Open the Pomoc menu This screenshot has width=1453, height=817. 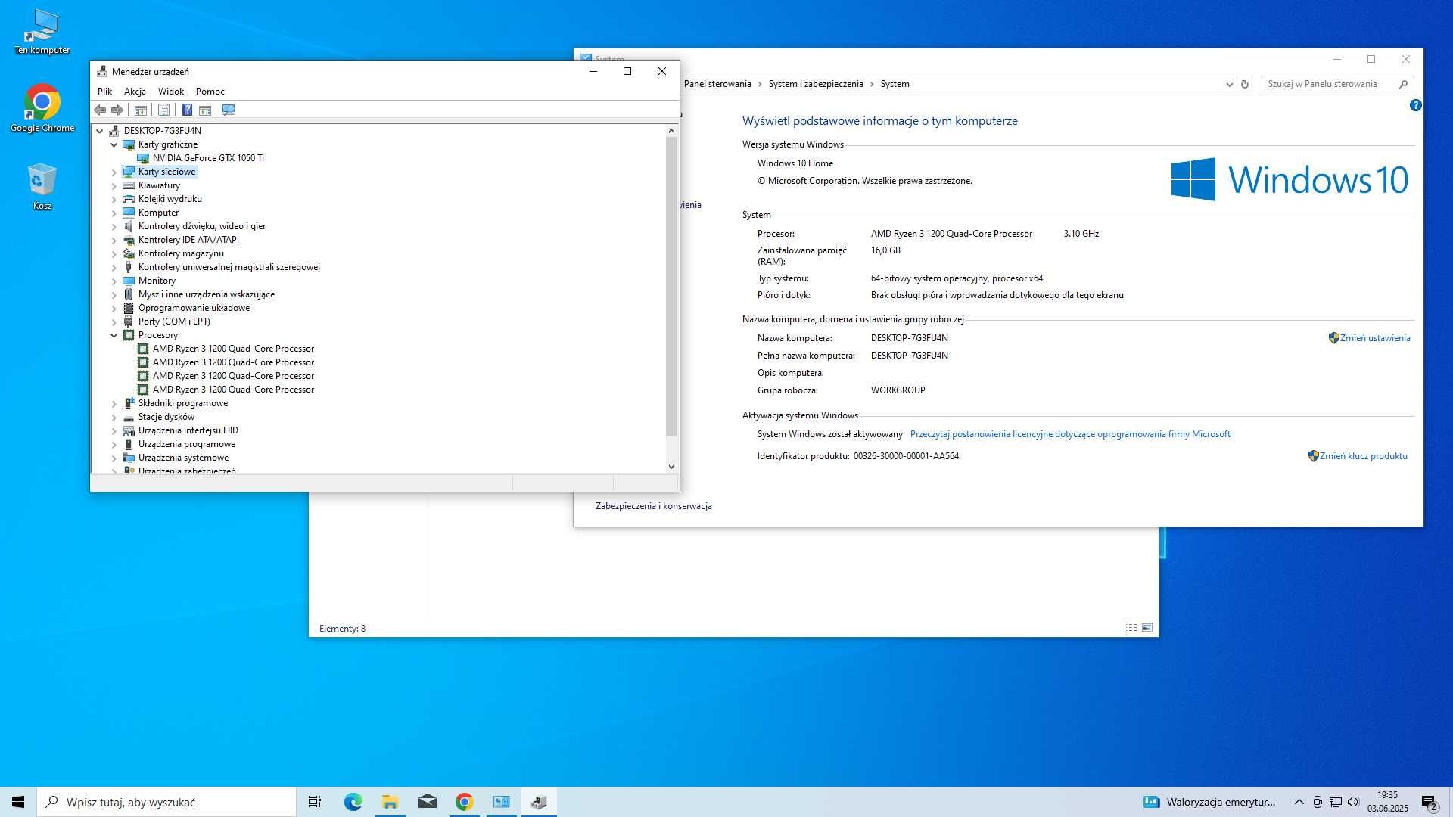[x=210, y=92]
